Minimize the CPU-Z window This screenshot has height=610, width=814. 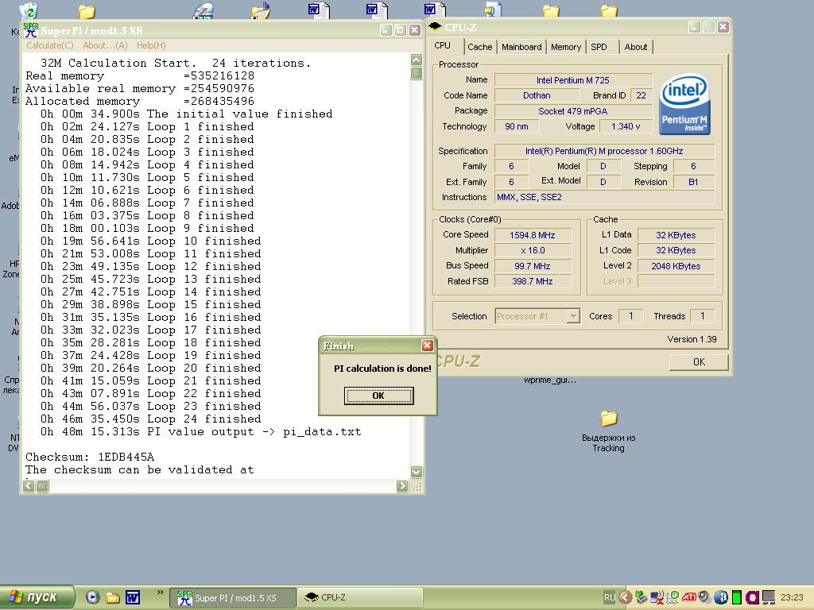[x=695, y=27]
